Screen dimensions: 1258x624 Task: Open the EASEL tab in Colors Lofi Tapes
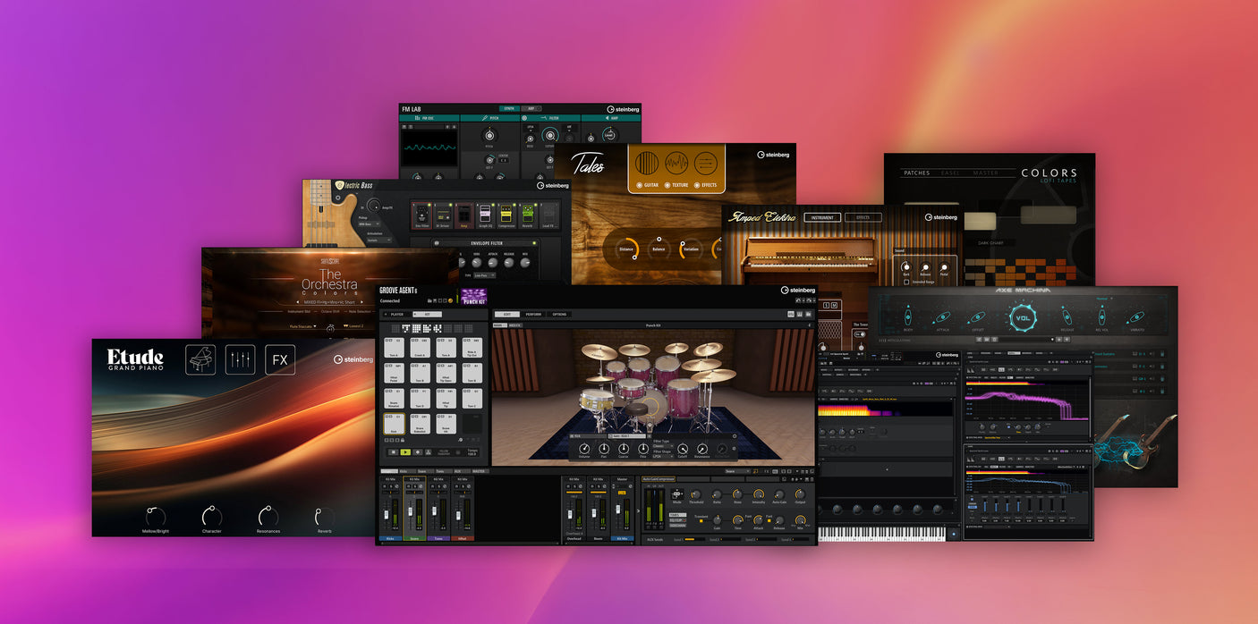tap(951, 173)
